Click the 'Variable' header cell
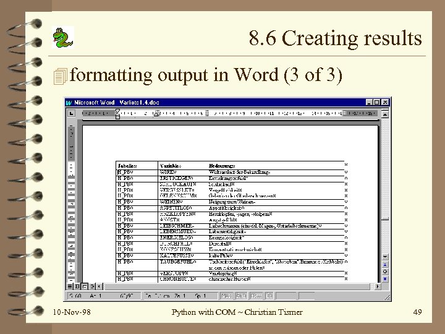 pos(183,166)
